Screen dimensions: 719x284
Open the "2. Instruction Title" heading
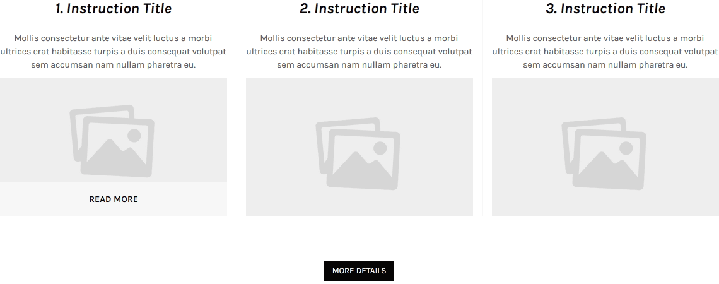coord(359,9)
